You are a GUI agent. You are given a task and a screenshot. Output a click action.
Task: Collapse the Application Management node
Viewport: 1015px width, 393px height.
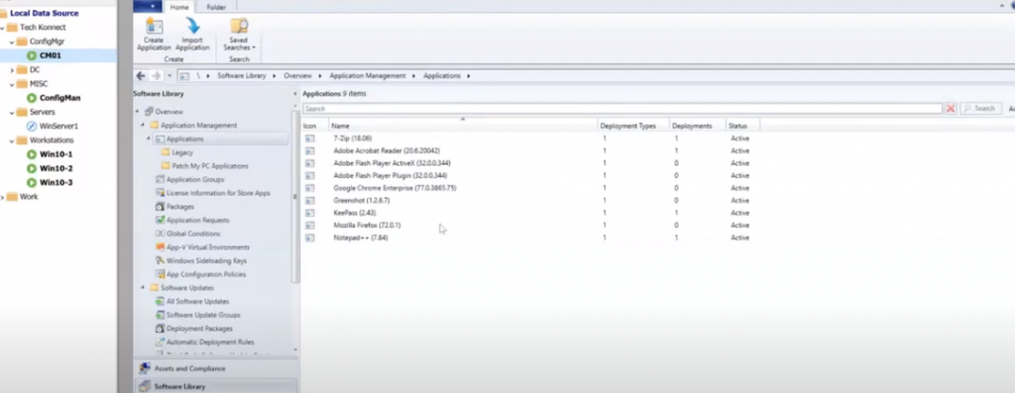143,126
